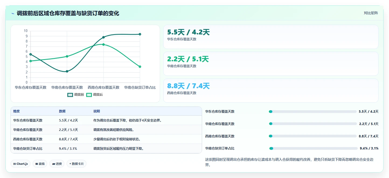This screenshot has height=178, width=389.
Task: Click the 对比矩阵 label in header
Action: click(371, 13)
